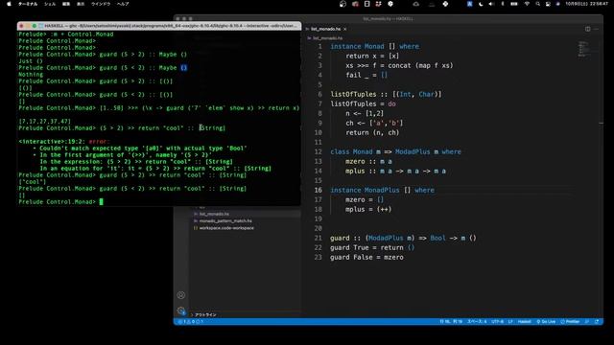Click the feedback icon in status bar
Screen dimensions: 614x345
(586, 322)
